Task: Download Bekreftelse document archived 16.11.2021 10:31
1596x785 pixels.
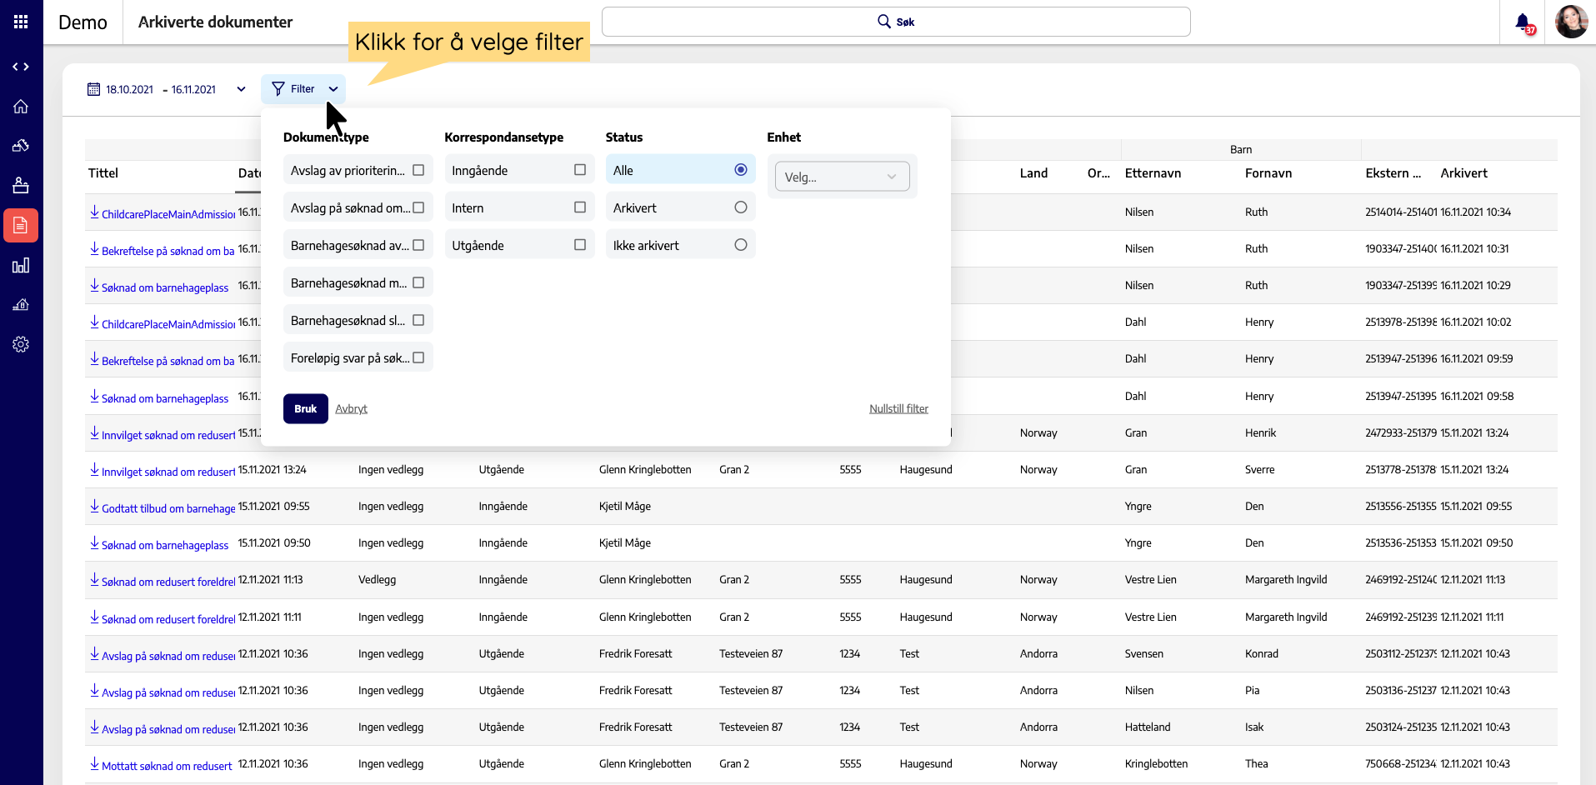Action: click(94, 249)
